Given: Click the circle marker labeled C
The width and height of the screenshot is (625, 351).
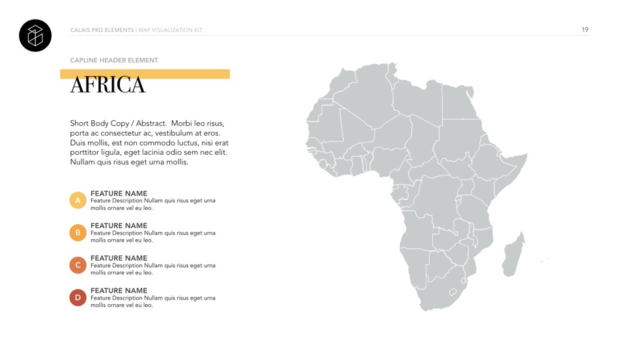Looking at the screenshot, I should tap(77, 265).
